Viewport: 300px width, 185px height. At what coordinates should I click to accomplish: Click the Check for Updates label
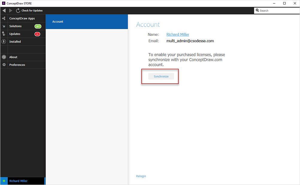(x=32, y=10)
